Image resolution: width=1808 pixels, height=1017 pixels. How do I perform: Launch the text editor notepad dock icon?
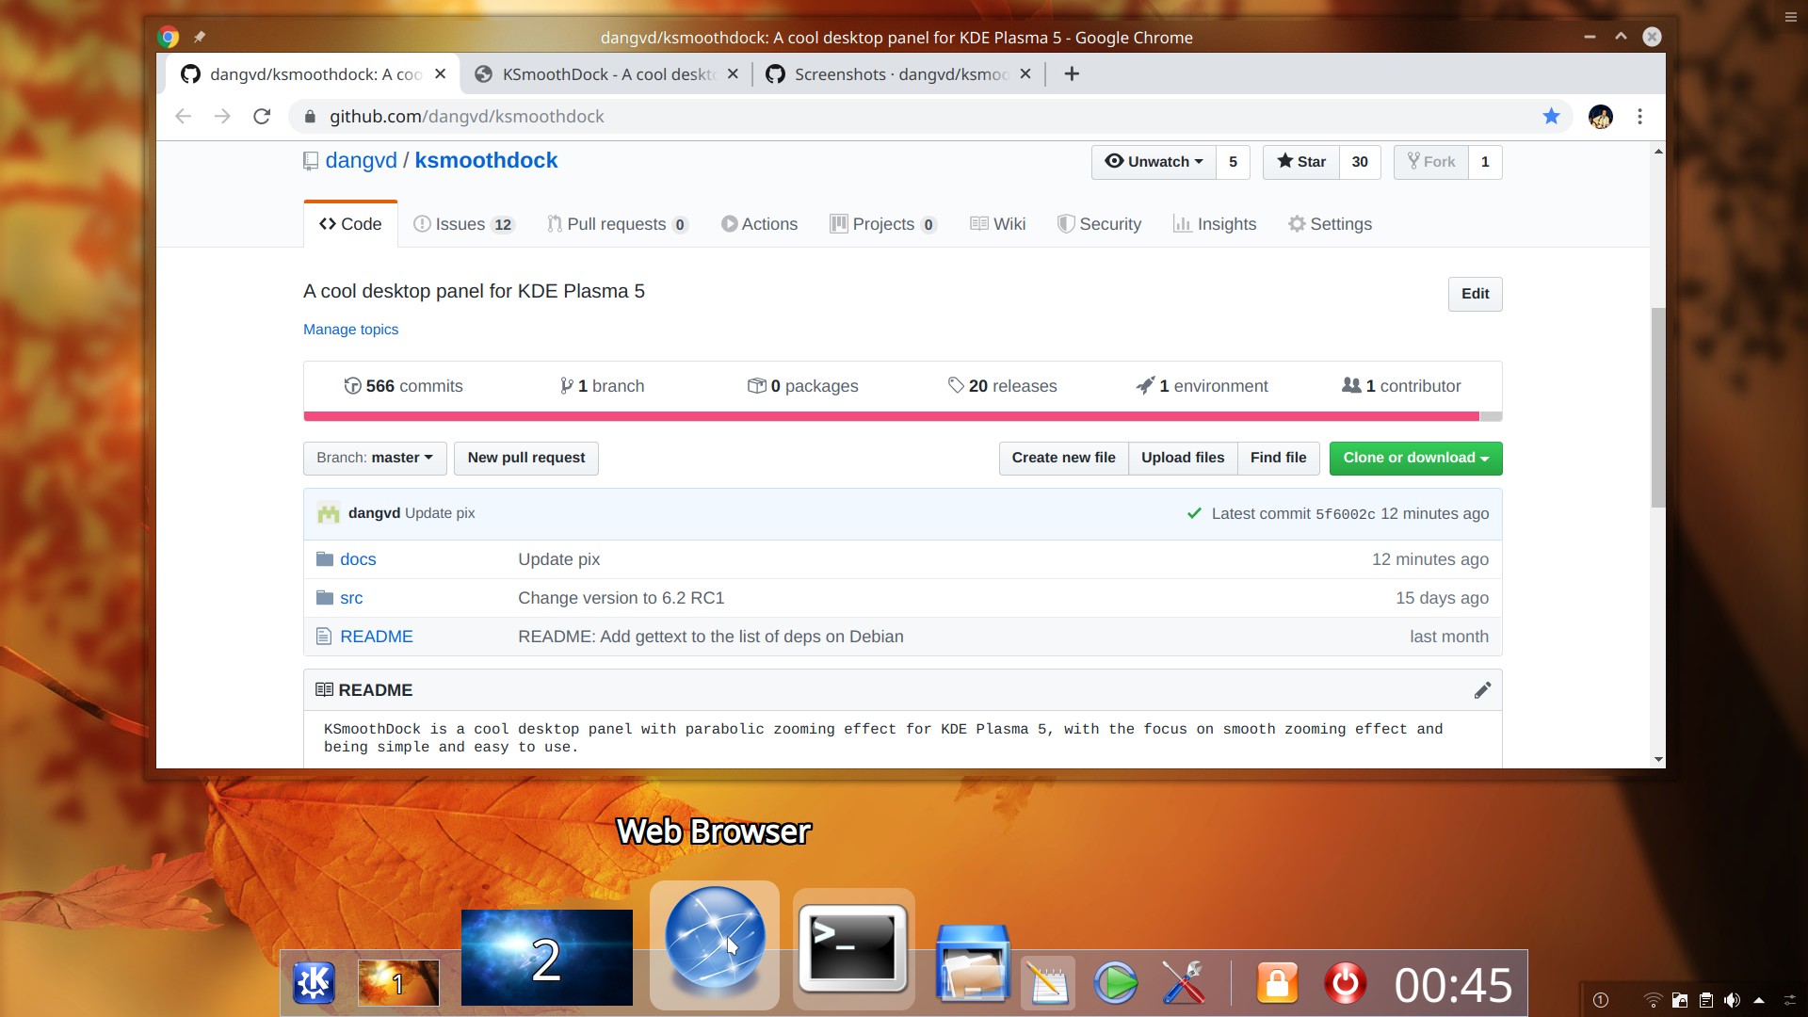click(1047, 983)
